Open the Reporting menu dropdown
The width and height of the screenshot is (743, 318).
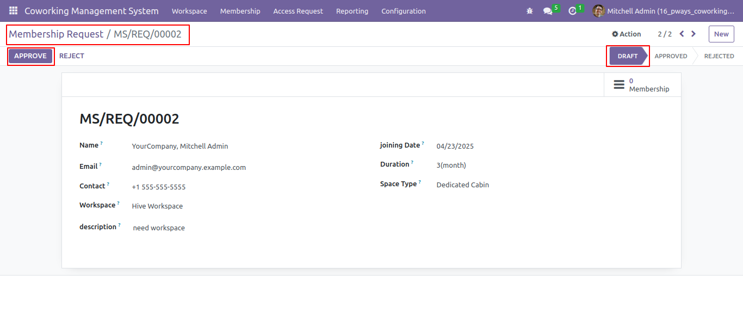coord(352,11)
